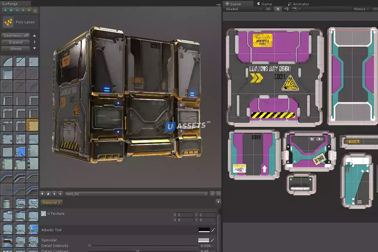Screen dimensions: 378x252
Task: Open the Albedo Tint color swatch
Action: tap(204, 230)
